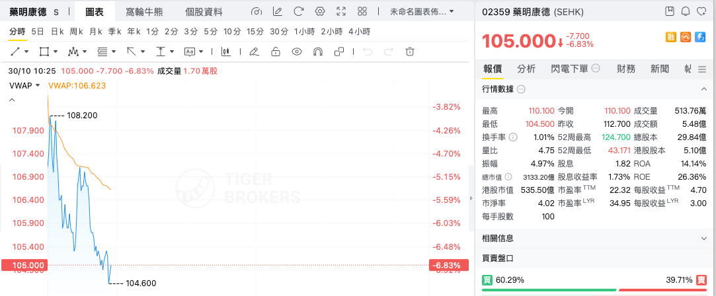Click the blue lightning trade badge

click(x=700, y=38)
